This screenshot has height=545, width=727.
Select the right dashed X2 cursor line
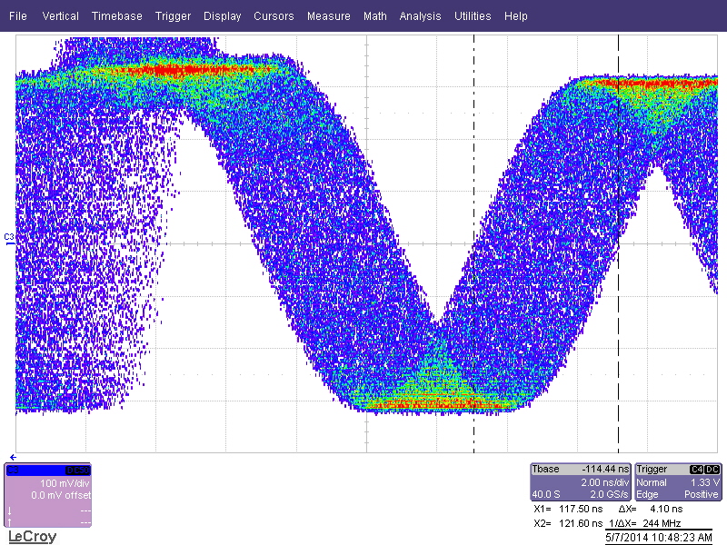[618, 243]
